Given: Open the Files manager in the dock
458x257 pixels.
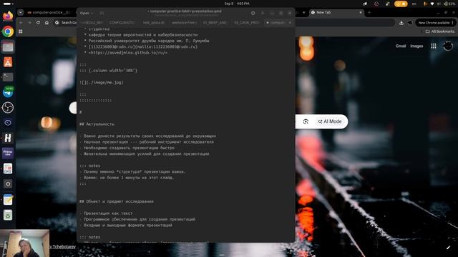Looking at the screenshot, I should tap(8, 46).
